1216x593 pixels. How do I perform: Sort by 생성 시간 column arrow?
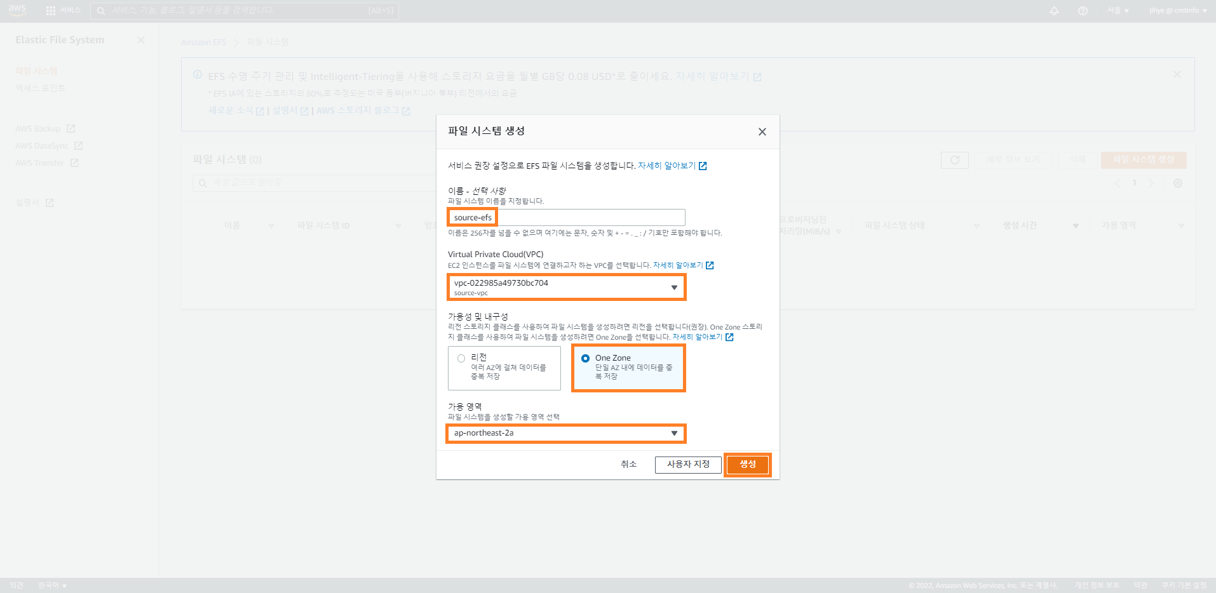[x=1076, y=226]
